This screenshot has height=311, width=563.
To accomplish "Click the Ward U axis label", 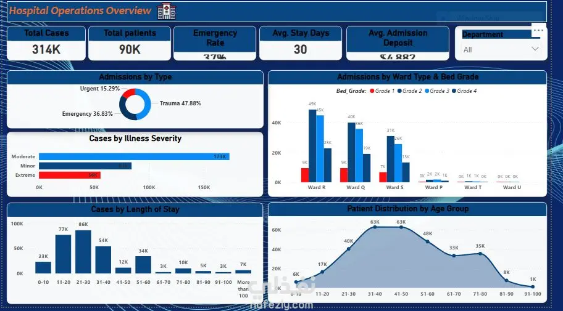I will coord(512,187).
